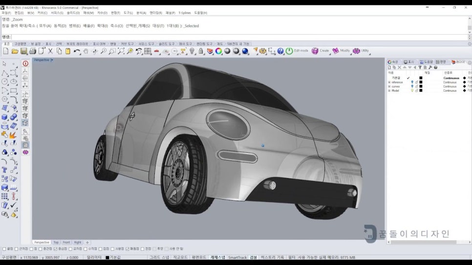This screenshot has width=472, height=265.
Task: Click the New file icon
Action: point(6,51)
